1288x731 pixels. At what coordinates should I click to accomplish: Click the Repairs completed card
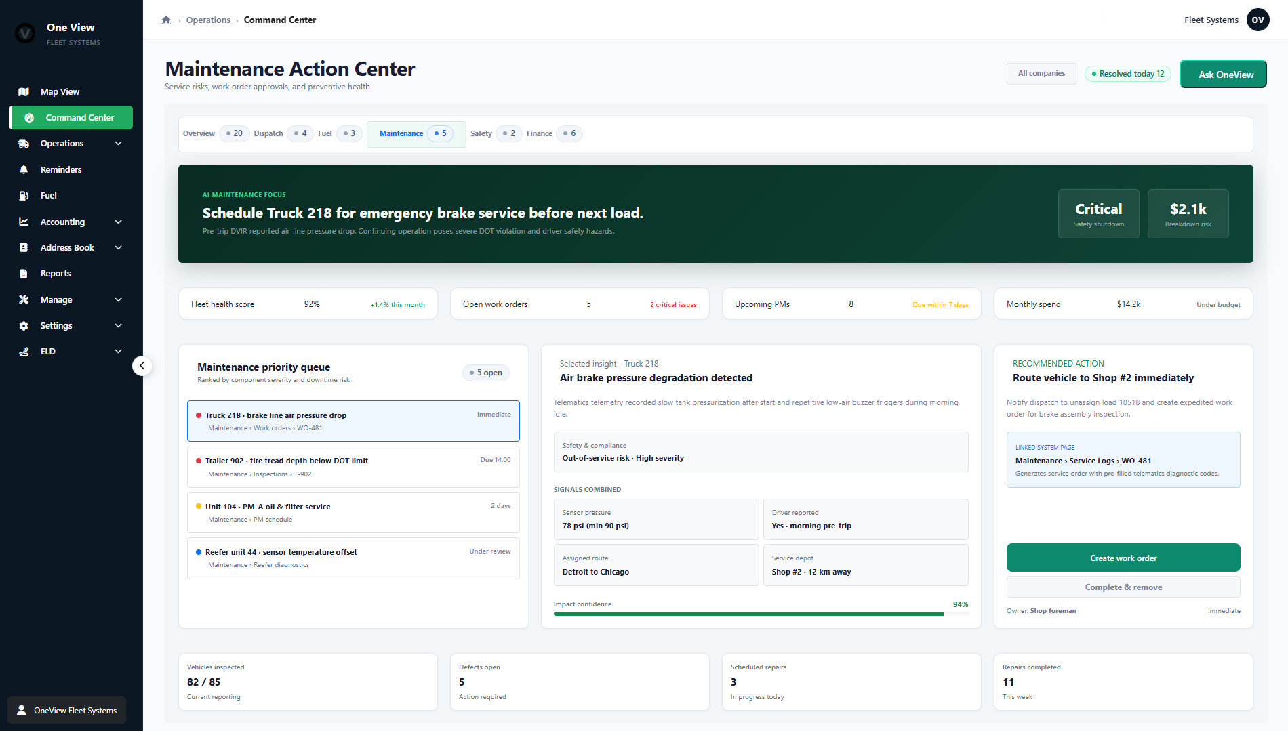(1123, 682)
